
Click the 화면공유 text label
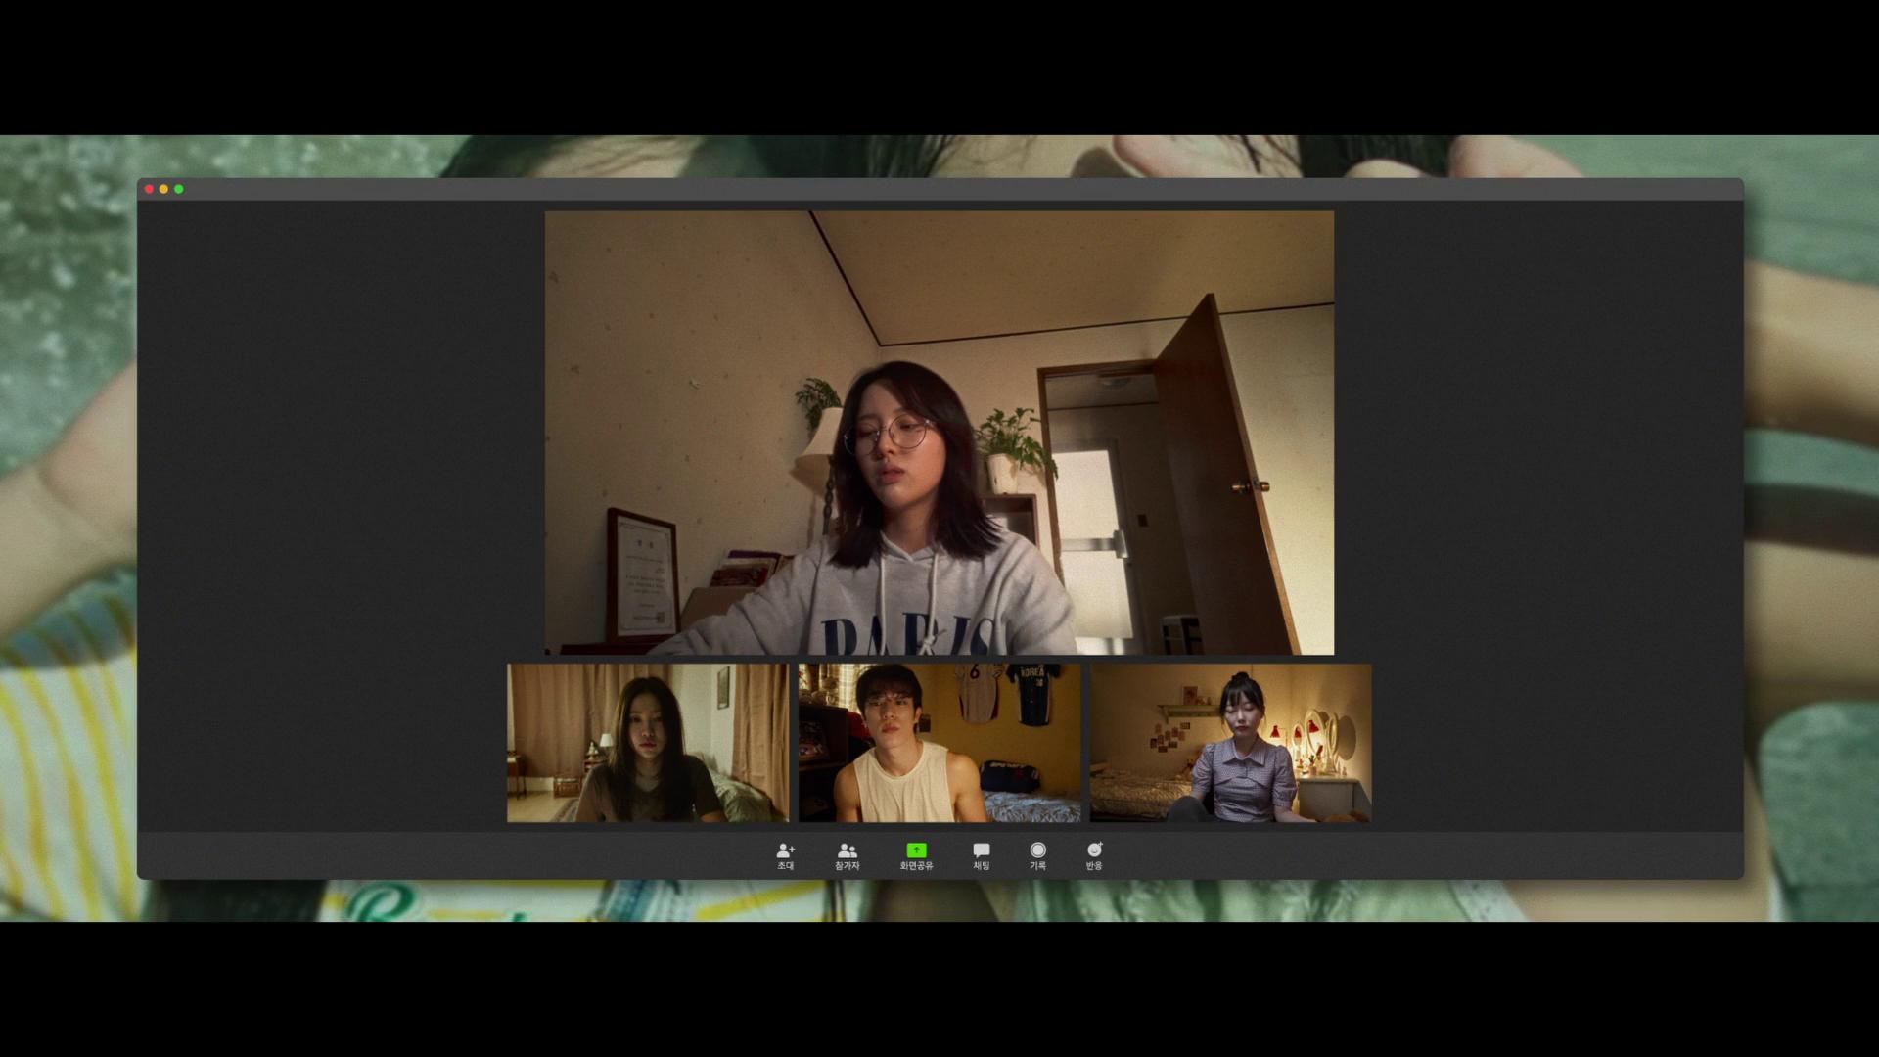click(x=916, y=866)
